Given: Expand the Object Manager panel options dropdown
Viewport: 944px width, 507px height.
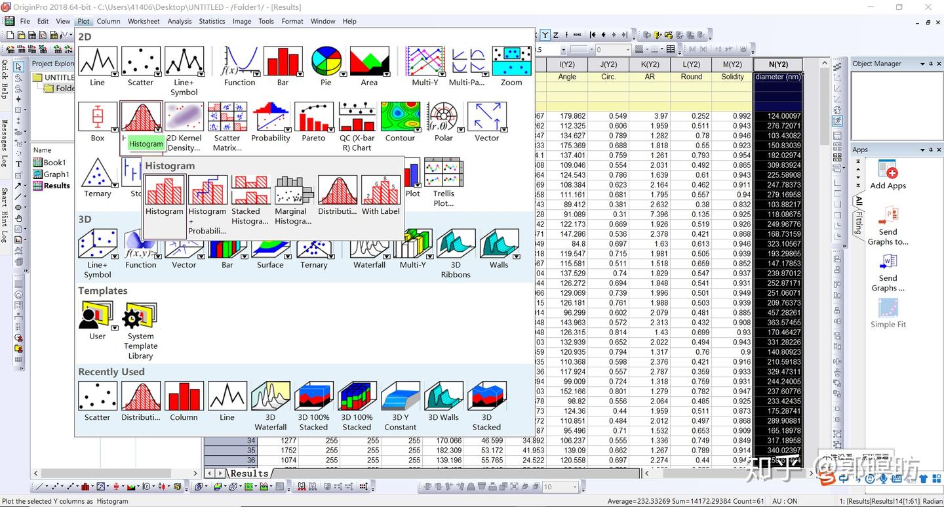Looking at the screenshot, I should tap(924, 63).
